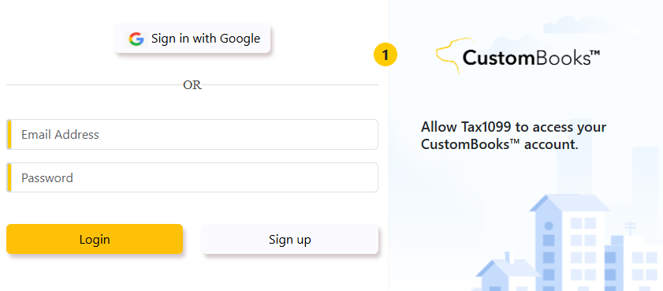Click the Google 'G' logo icon
Viewport: 663px width, 291px height.
[136, 39]
